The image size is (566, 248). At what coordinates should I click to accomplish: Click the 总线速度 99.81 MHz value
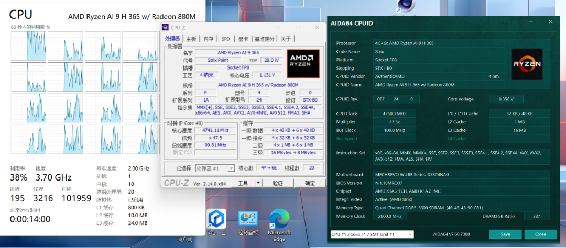[216, 145]
